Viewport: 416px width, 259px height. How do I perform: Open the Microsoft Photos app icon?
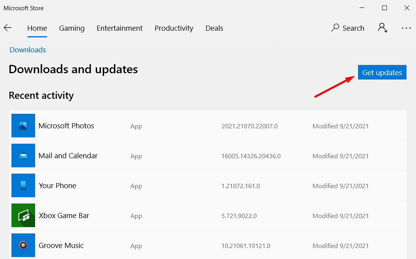point(23,126)
